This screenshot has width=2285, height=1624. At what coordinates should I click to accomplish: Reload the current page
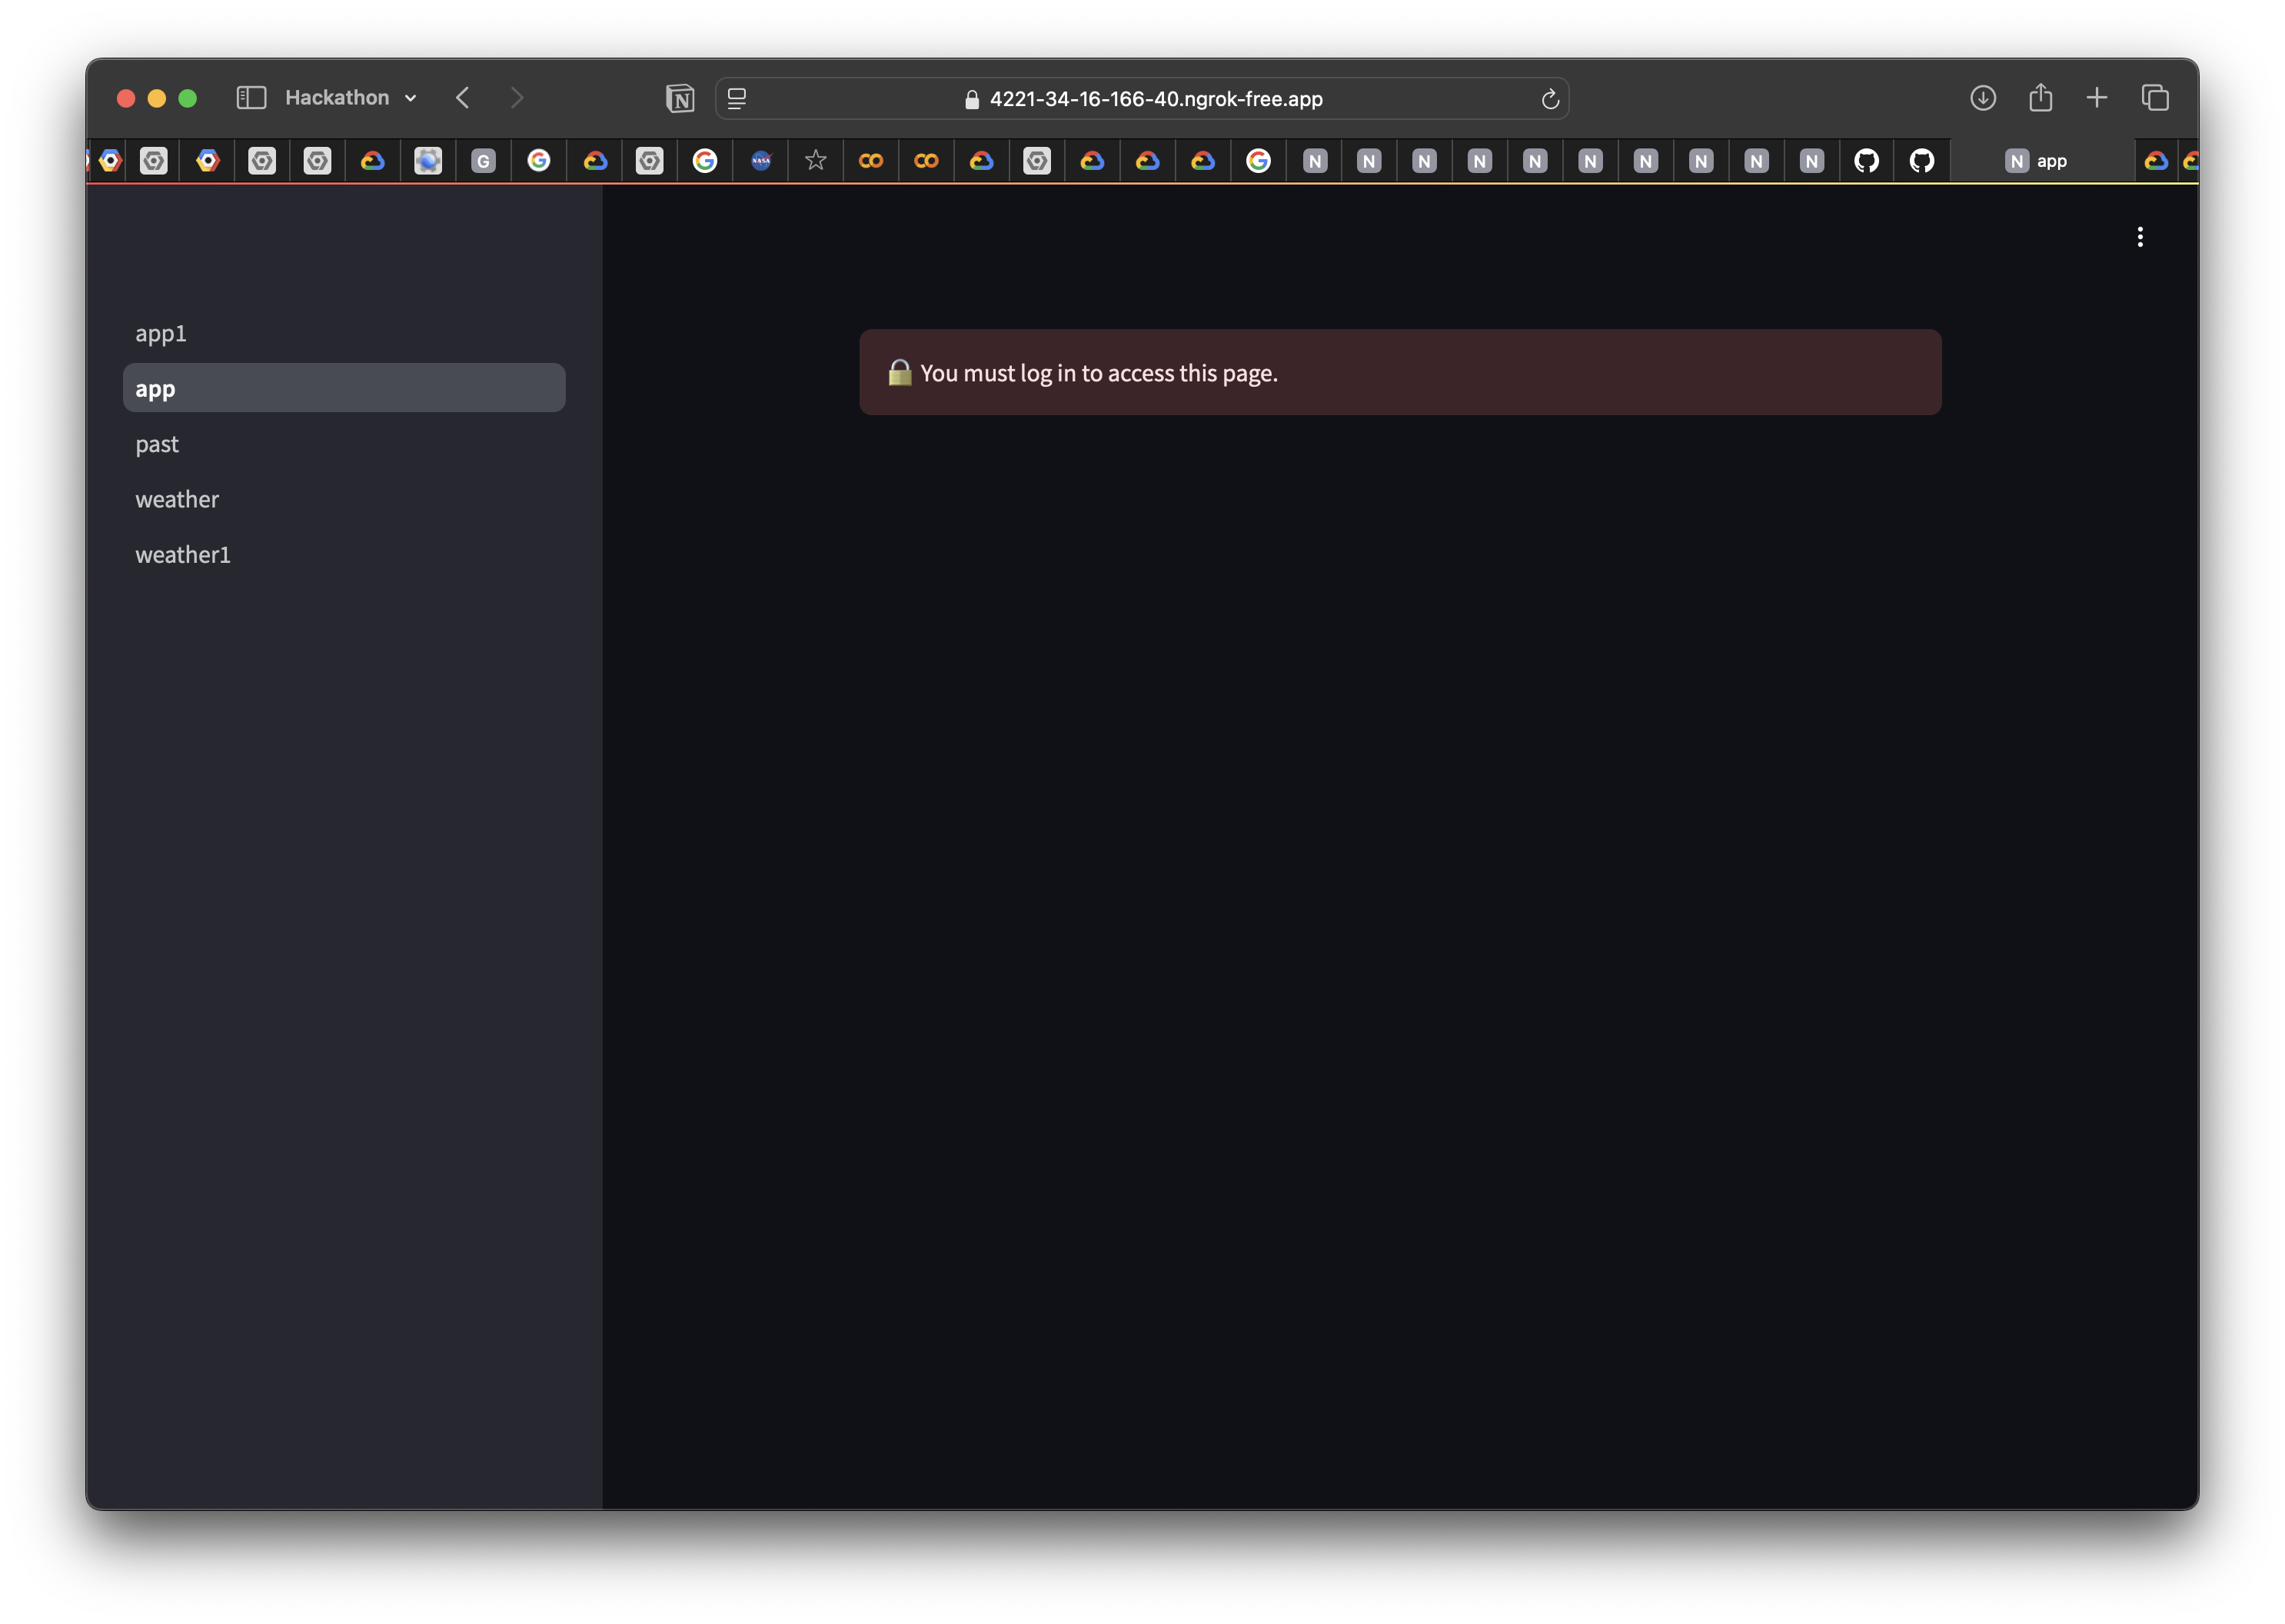[x=1550, y=99]
